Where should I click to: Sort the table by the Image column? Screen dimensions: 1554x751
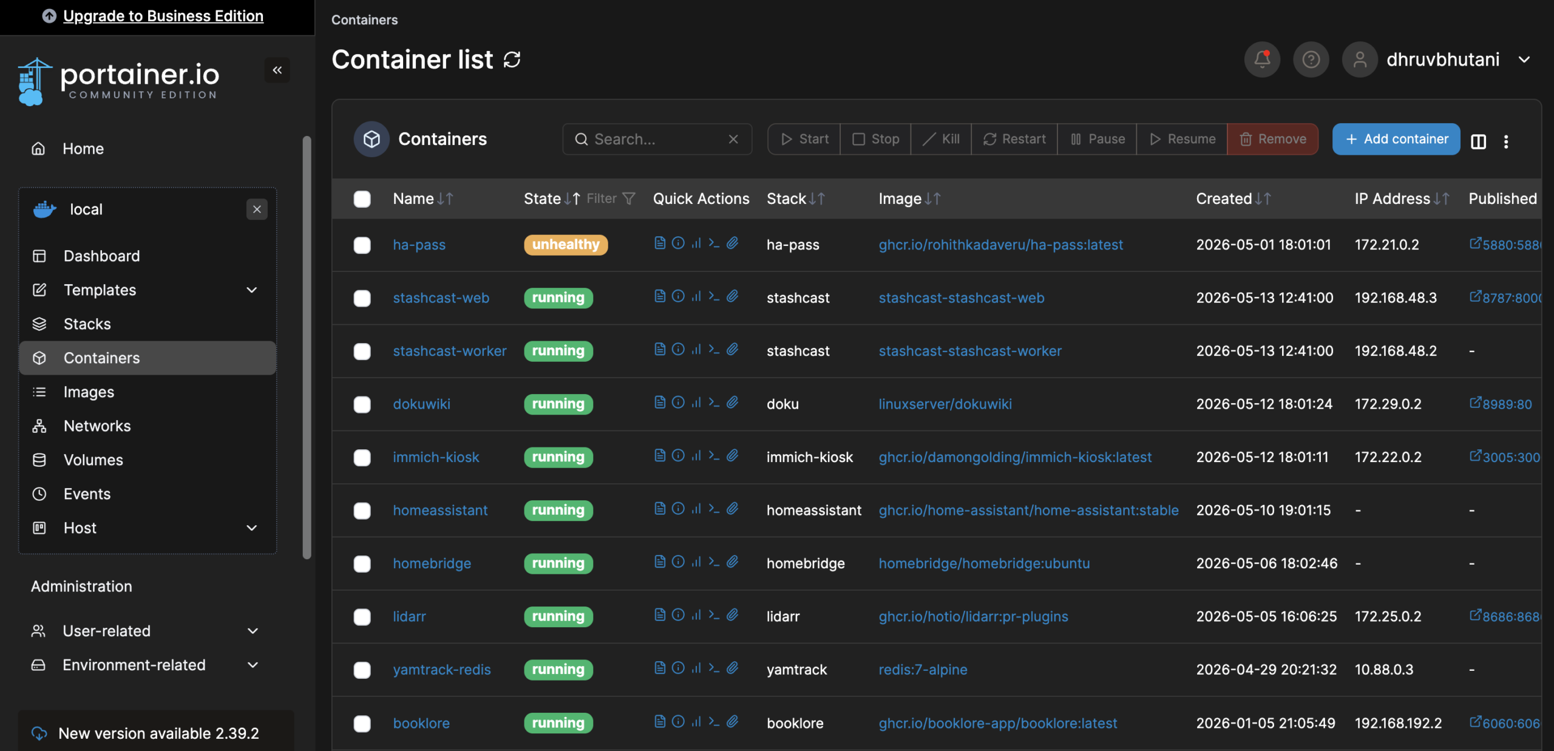click(x=910, y=199)
